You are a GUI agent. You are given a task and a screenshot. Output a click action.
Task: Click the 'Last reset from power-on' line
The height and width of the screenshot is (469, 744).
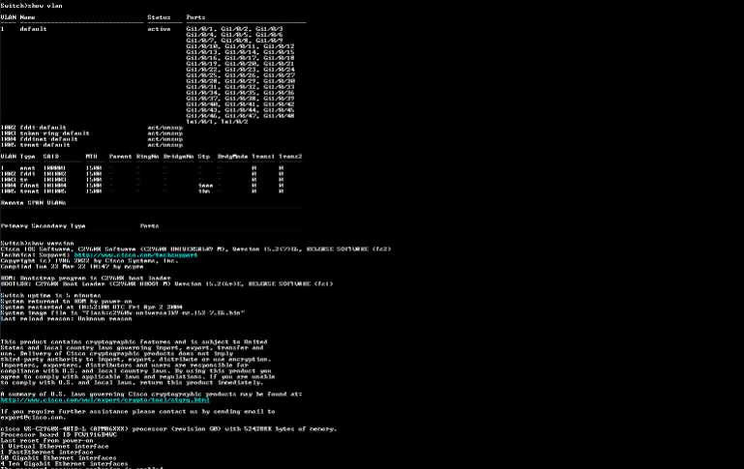coord(47,441)
